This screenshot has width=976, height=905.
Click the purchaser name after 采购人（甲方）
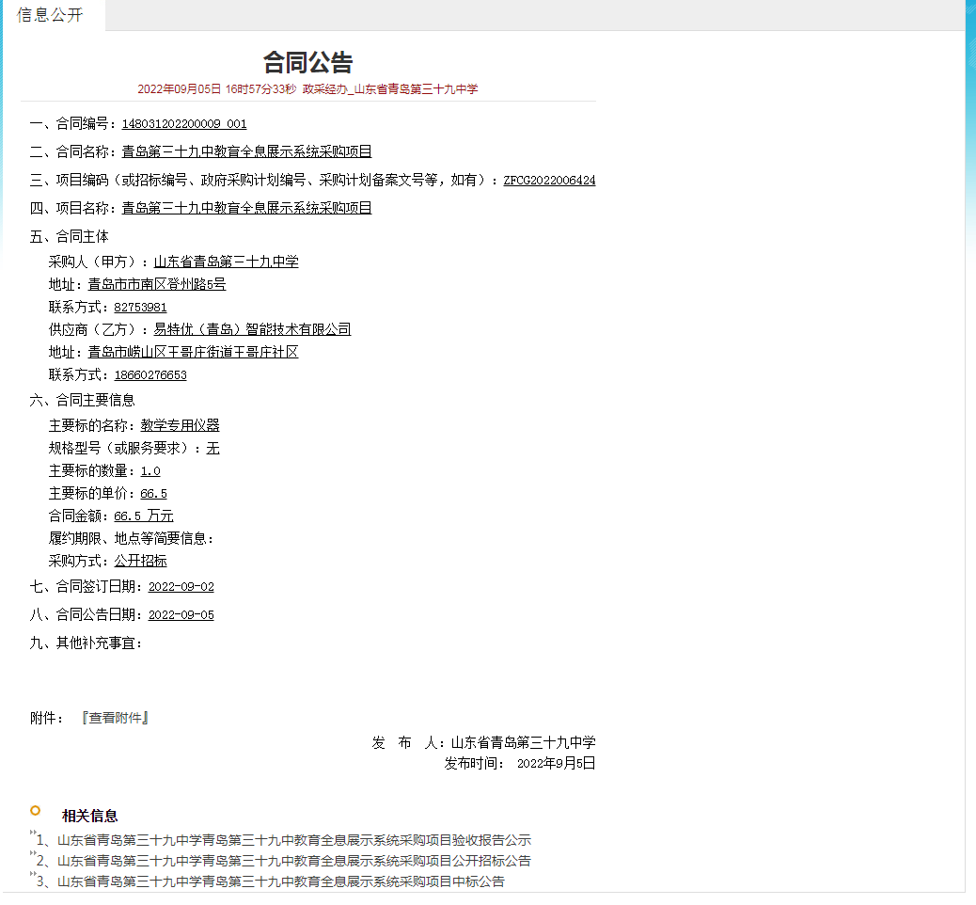point(226,262)
